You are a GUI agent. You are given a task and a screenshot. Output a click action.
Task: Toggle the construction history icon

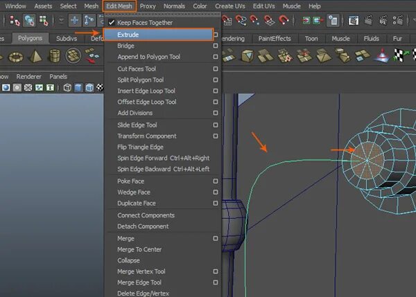point(333,20)
